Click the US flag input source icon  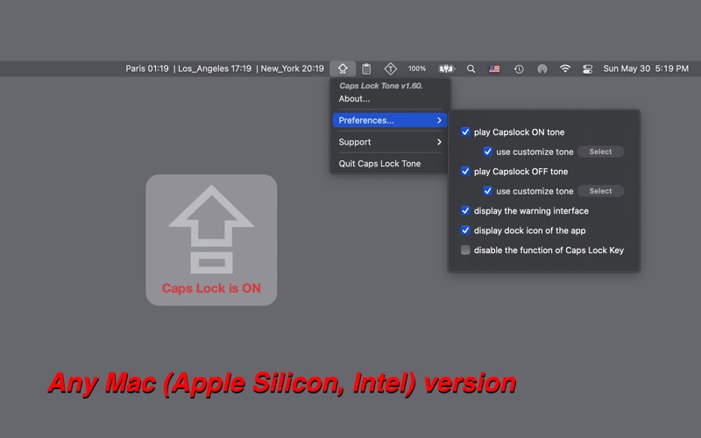tap(494, 69)
